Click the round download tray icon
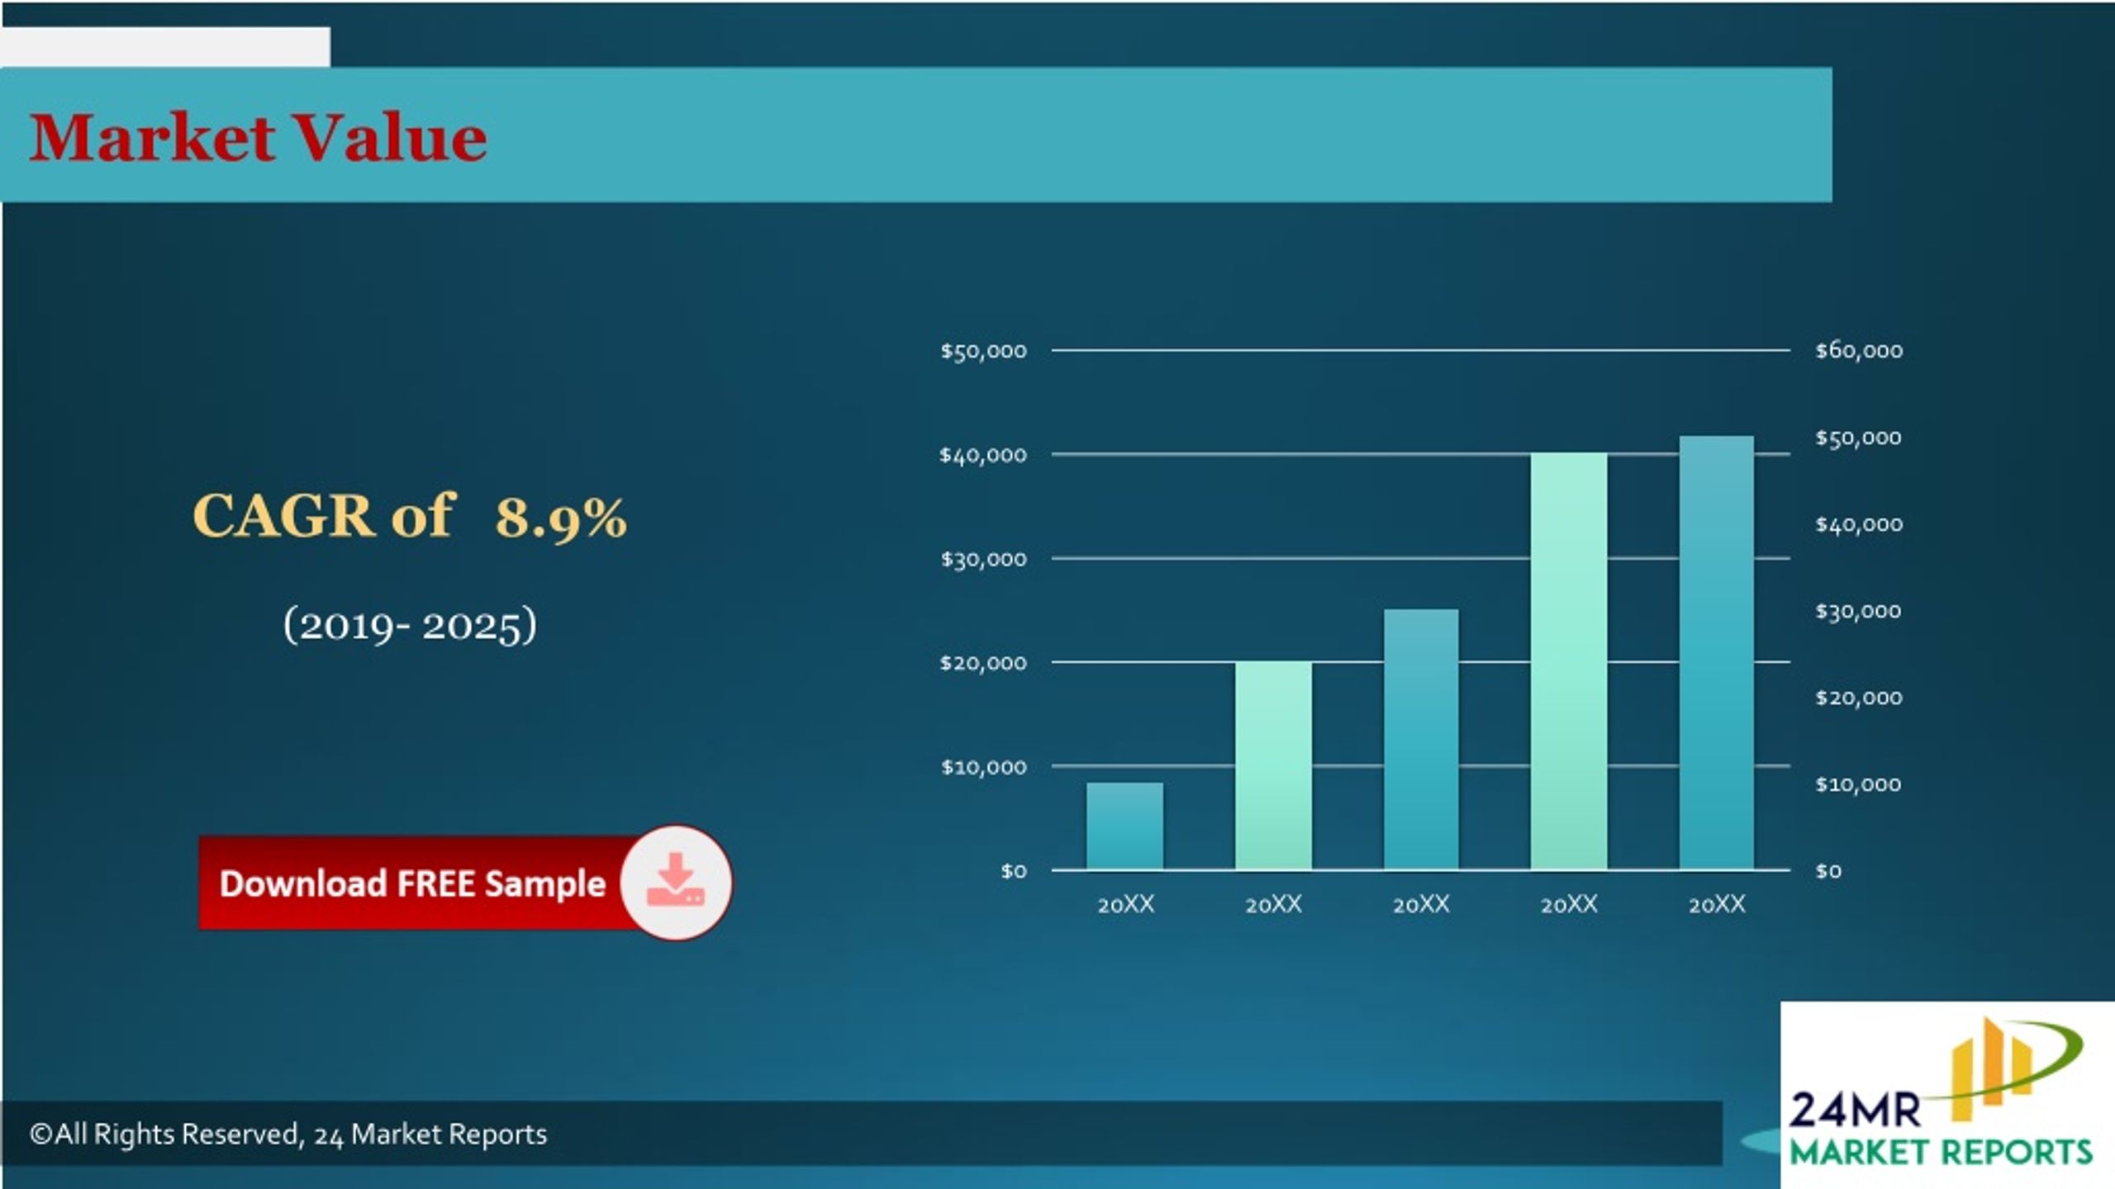The width and height of the screenshot is (2115, 1189). click(x=676, y=882)
